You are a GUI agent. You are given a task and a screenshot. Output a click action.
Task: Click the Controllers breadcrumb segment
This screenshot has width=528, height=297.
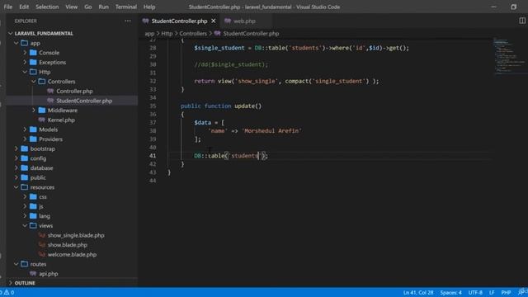coord(193,33)
